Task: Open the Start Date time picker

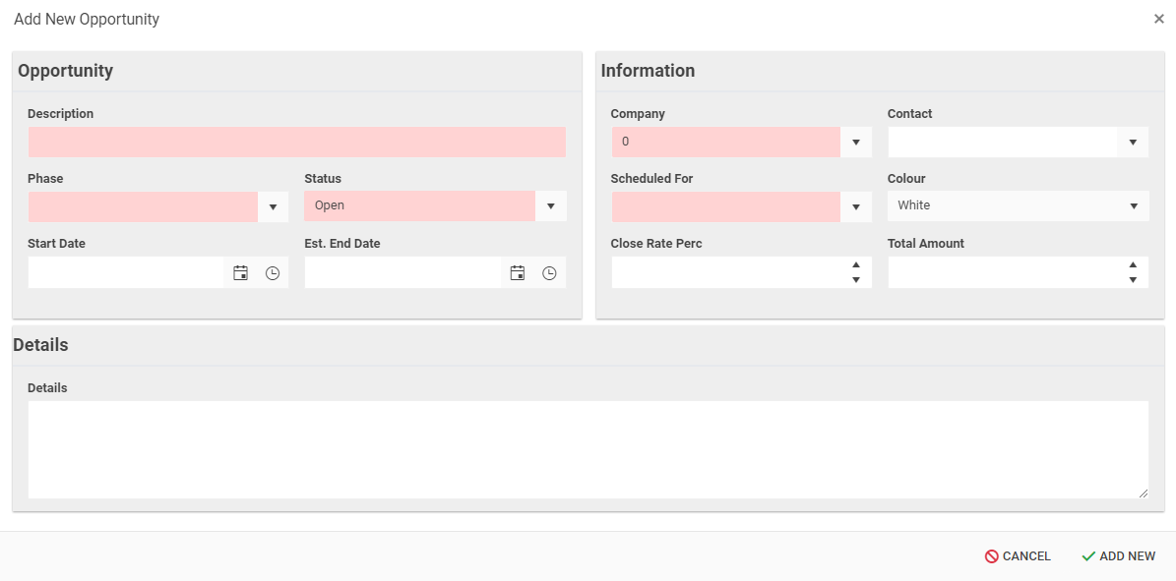Action: point(273,273)
